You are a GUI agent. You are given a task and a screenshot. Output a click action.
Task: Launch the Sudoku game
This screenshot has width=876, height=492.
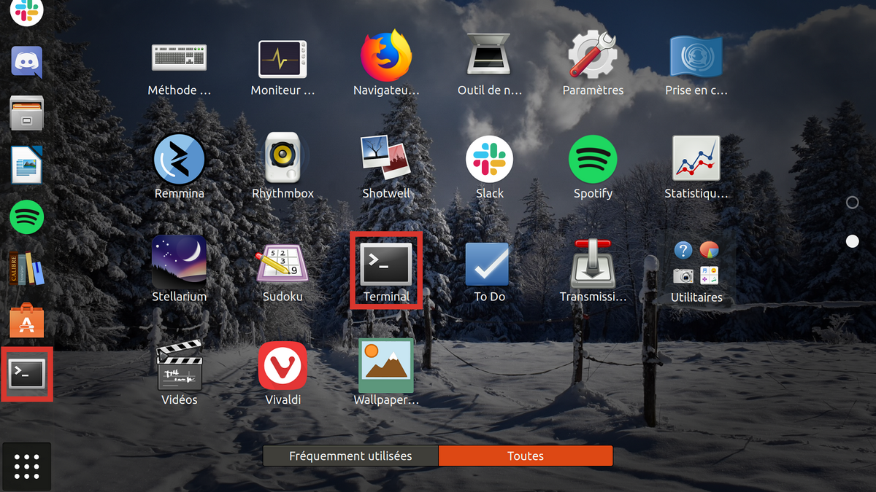[283, 264]
